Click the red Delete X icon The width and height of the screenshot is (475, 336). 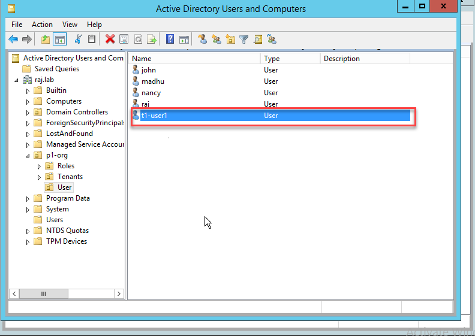click(110, 40)
